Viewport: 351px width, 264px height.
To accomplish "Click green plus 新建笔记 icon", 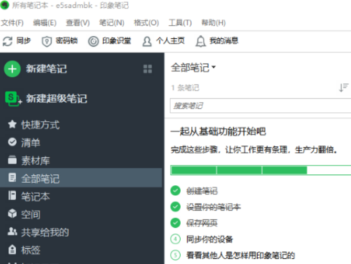I will pyautogui.click(x=13, y=69).
